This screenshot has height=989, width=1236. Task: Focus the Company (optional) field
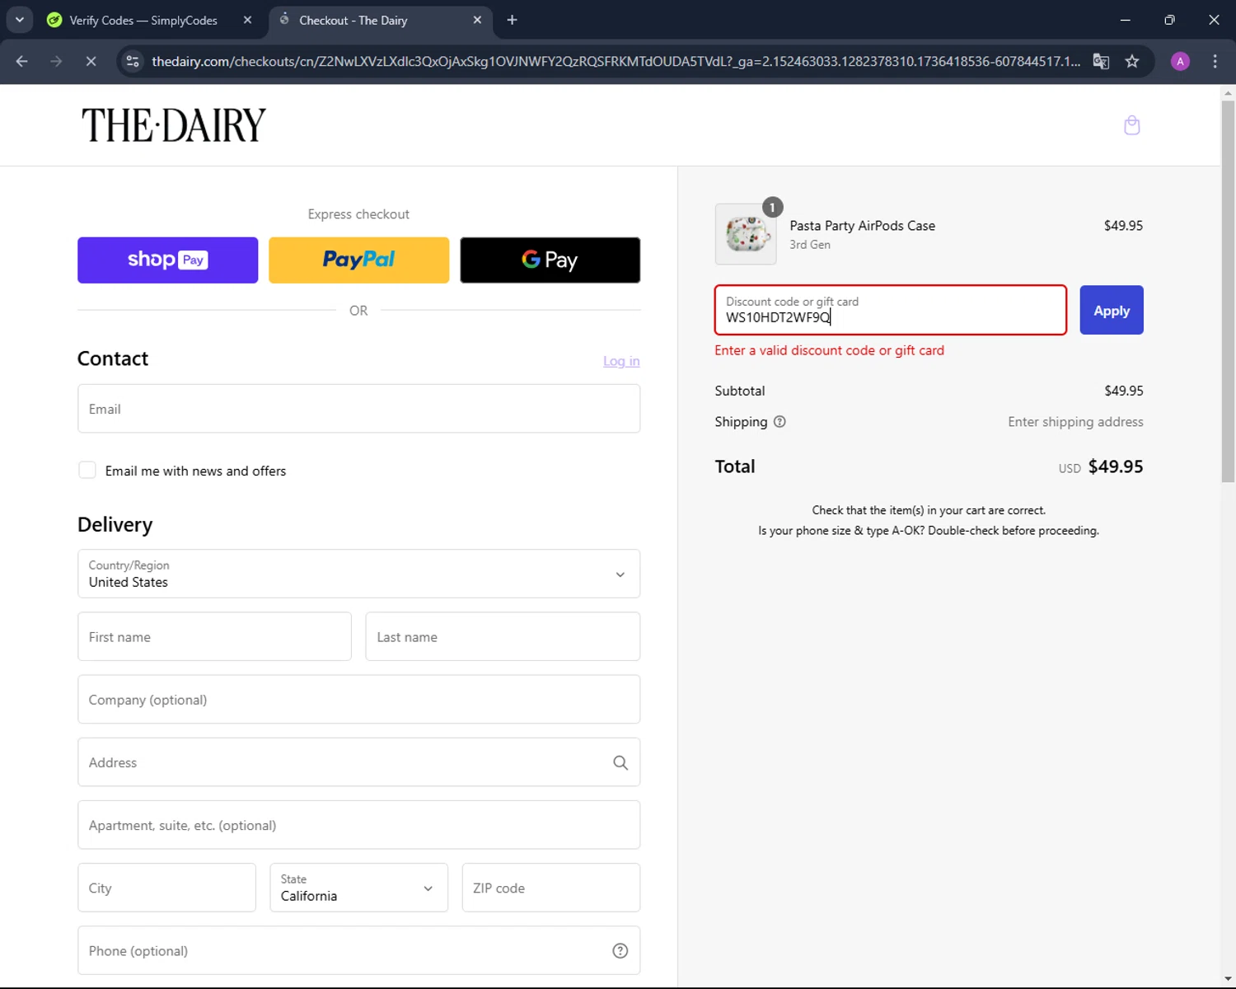click(358, 700)
